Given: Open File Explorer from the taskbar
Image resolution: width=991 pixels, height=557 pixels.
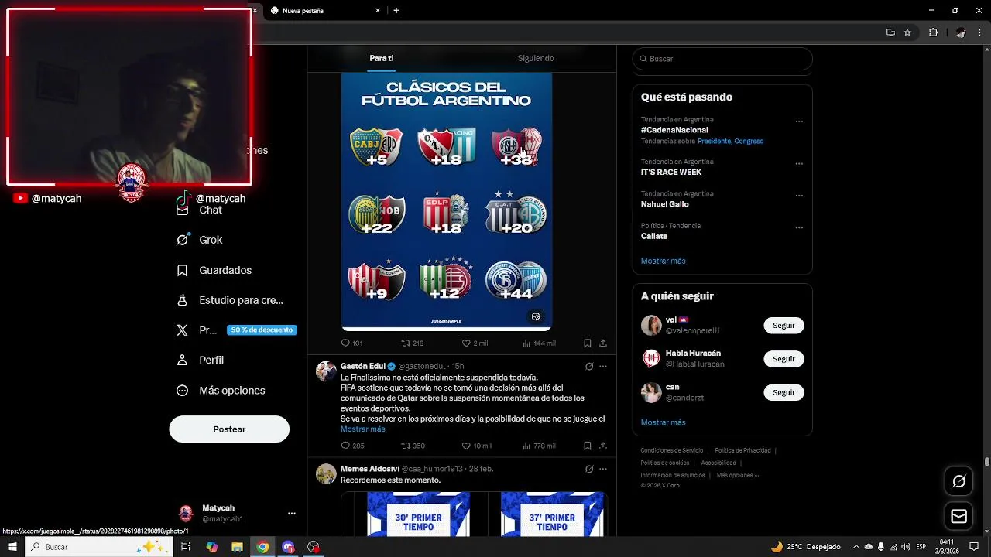Looking at the screenshot, I should click(x=237, y=547).
